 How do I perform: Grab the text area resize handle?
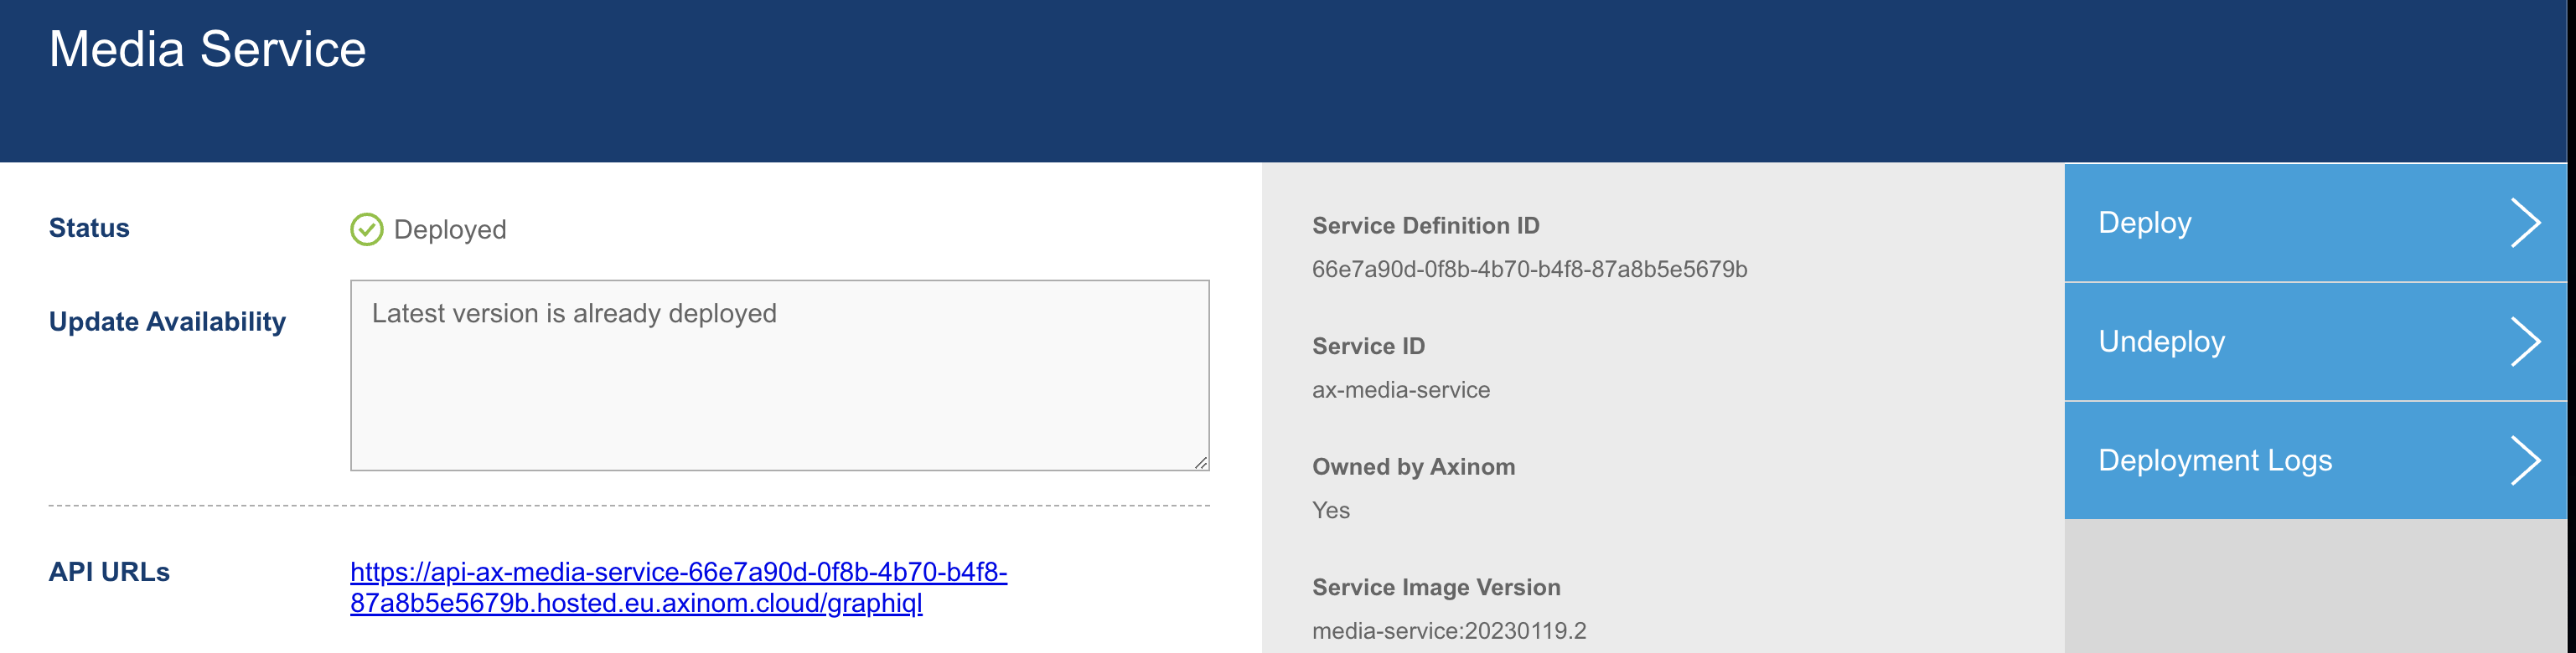coord(1200,462)
